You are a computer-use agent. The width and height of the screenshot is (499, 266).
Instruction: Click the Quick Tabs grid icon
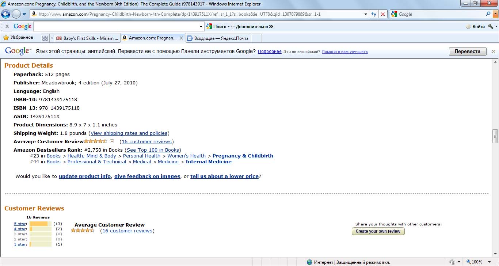45,38
